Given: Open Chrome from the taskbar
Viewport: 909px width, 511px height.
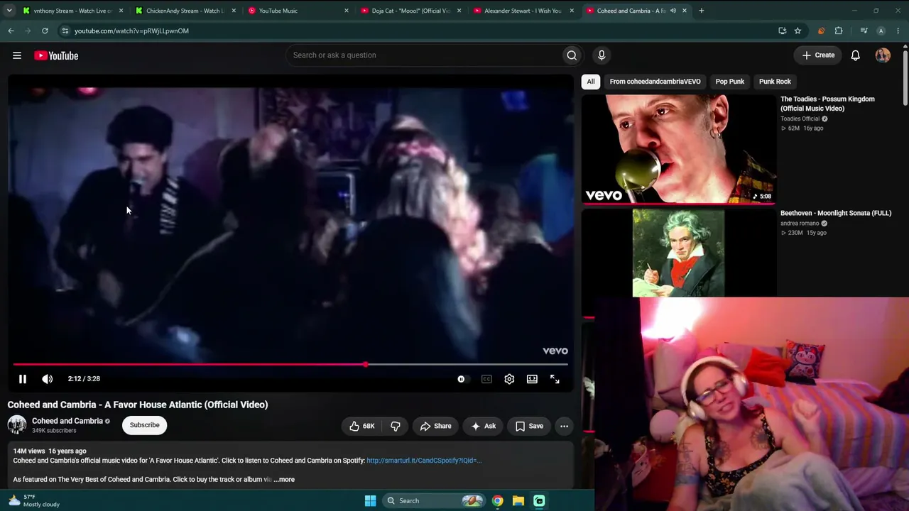Looking at the screenshot, I should click(498, 501).
